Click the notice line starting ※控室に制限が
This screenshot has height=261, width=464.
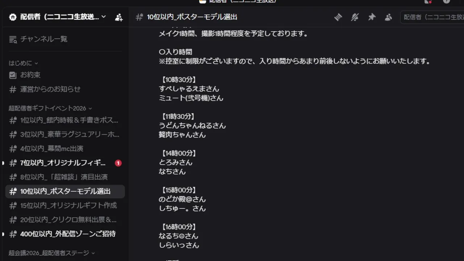coord(295,61)
